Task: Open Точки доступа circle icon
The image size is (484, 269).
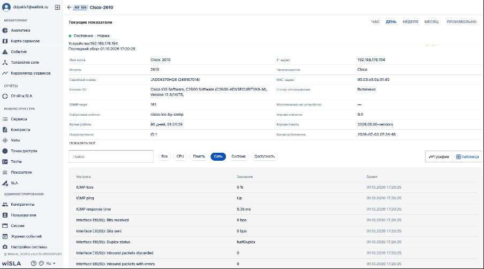Action: tap(5, 151)
